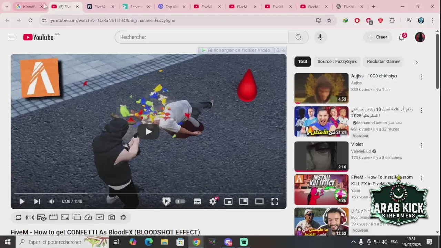Click the big center play button
441x248 pixels.
(x=148, y=132)
